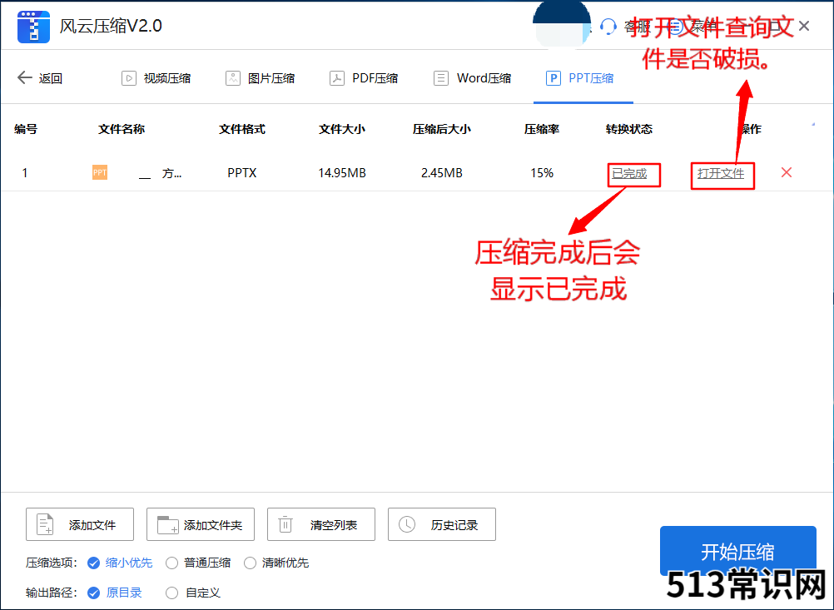Image resolution: width=834 pixels, height=610 pixels.
Task: Select the PPT压缩 tab
Action: (x=580, y=78)
